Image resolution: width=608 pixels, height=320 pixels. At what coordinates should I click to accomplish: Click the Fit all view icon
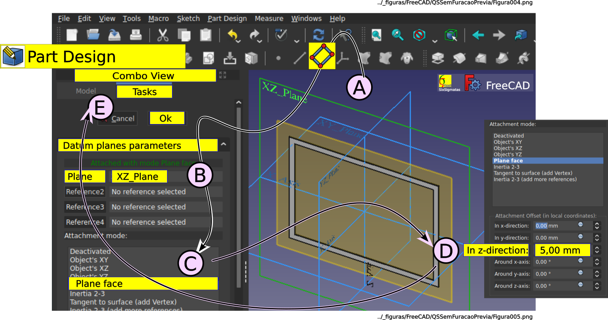point(377,35)
